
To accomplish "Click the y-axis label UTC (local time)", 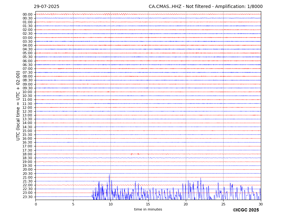I will click(x=18, y=106).
